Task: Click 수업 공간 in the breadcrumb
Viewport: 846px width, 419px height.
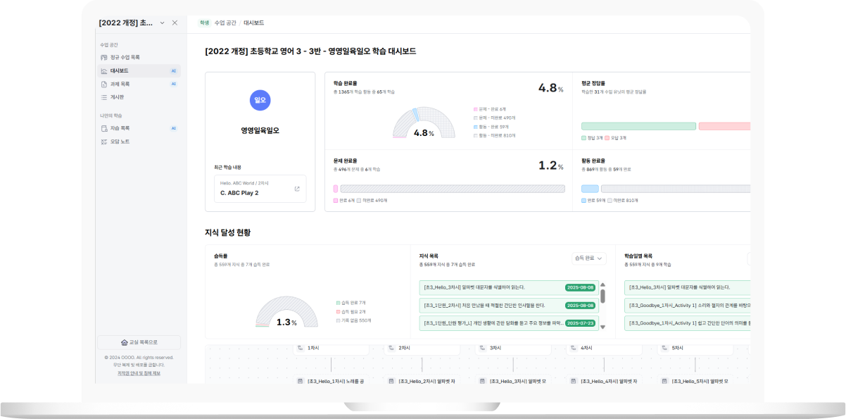Action: click(225, 23)
